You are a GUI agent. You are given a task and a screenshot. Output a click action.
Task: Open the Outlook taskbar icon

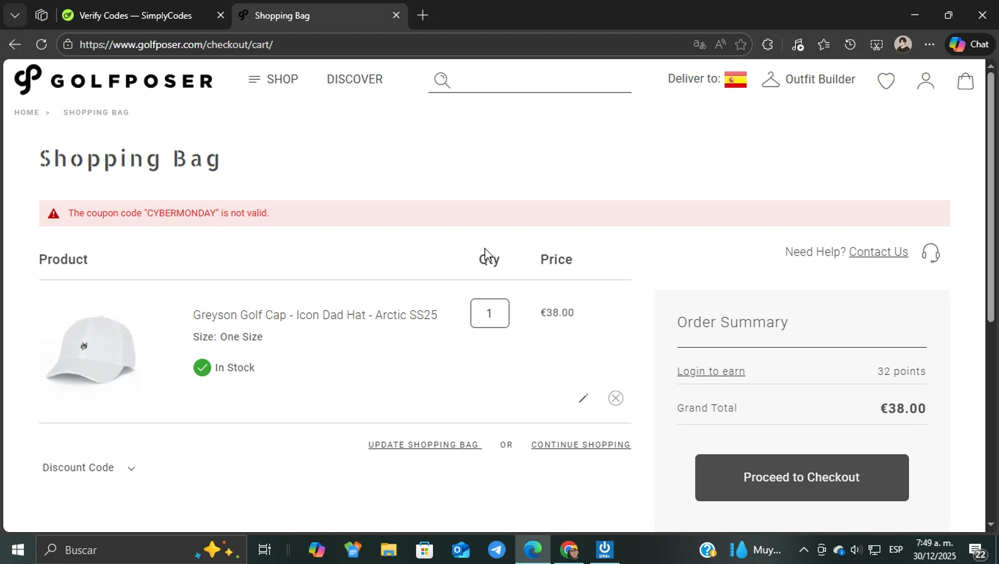pos(461,550)
